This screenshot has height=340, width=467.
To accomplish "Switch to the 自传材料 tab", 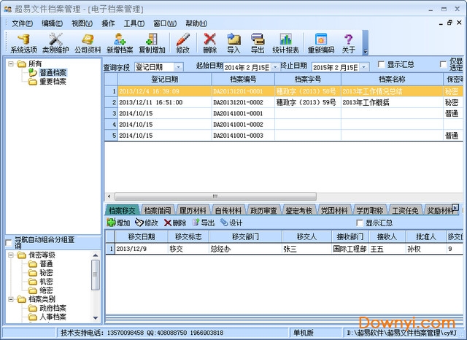I will (228, 210).
